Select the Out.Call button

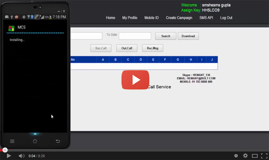tap(127, 48)
